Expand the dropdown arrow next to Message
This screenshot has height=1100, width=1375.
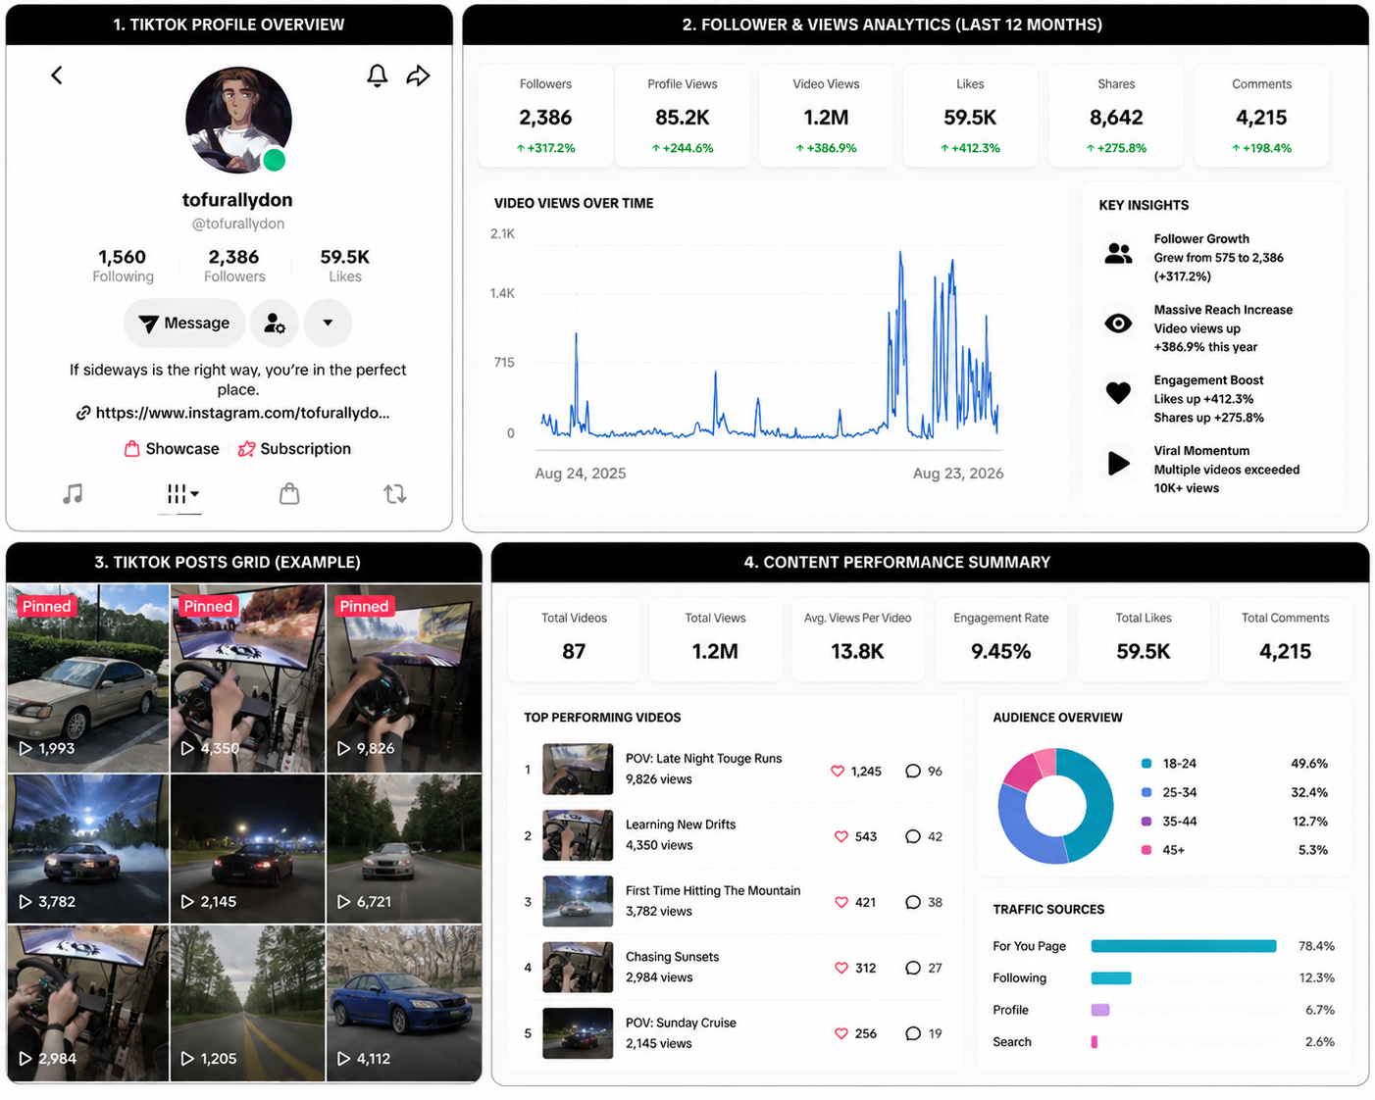tap(328, 323)
